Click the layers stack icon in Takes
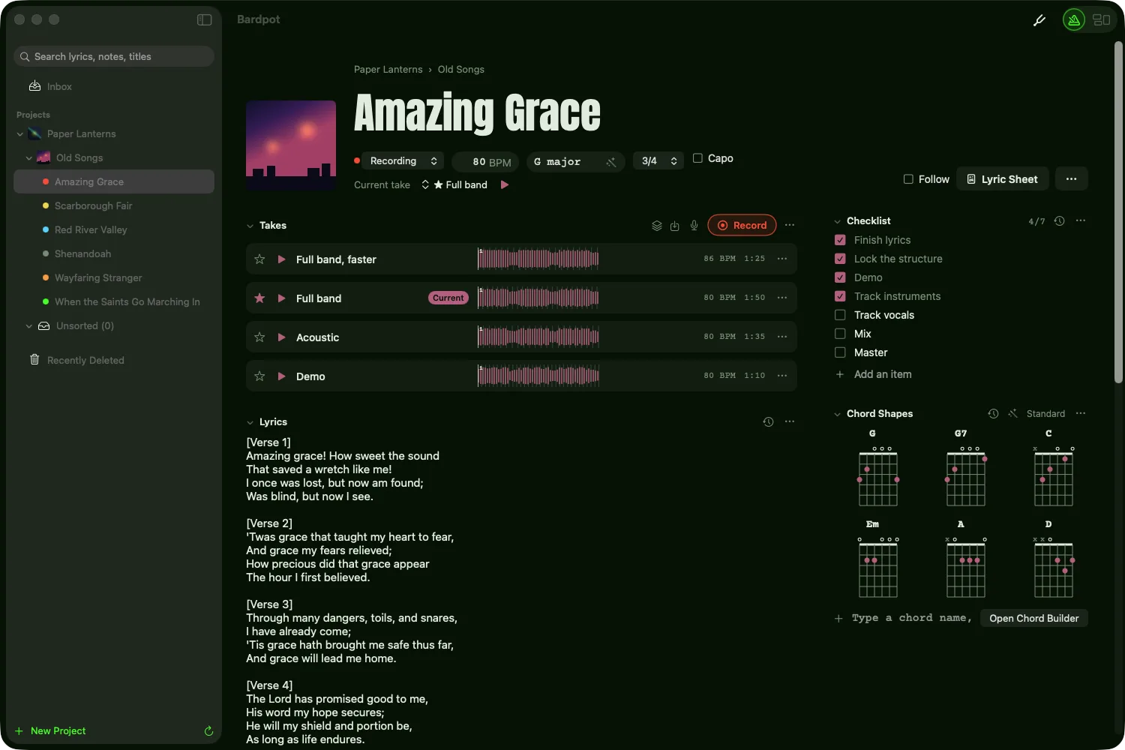Viewport: 1125px width, 750px height. (x=656, y=225)
